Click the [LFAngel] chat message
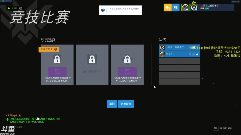 click(x=14, y=115)
